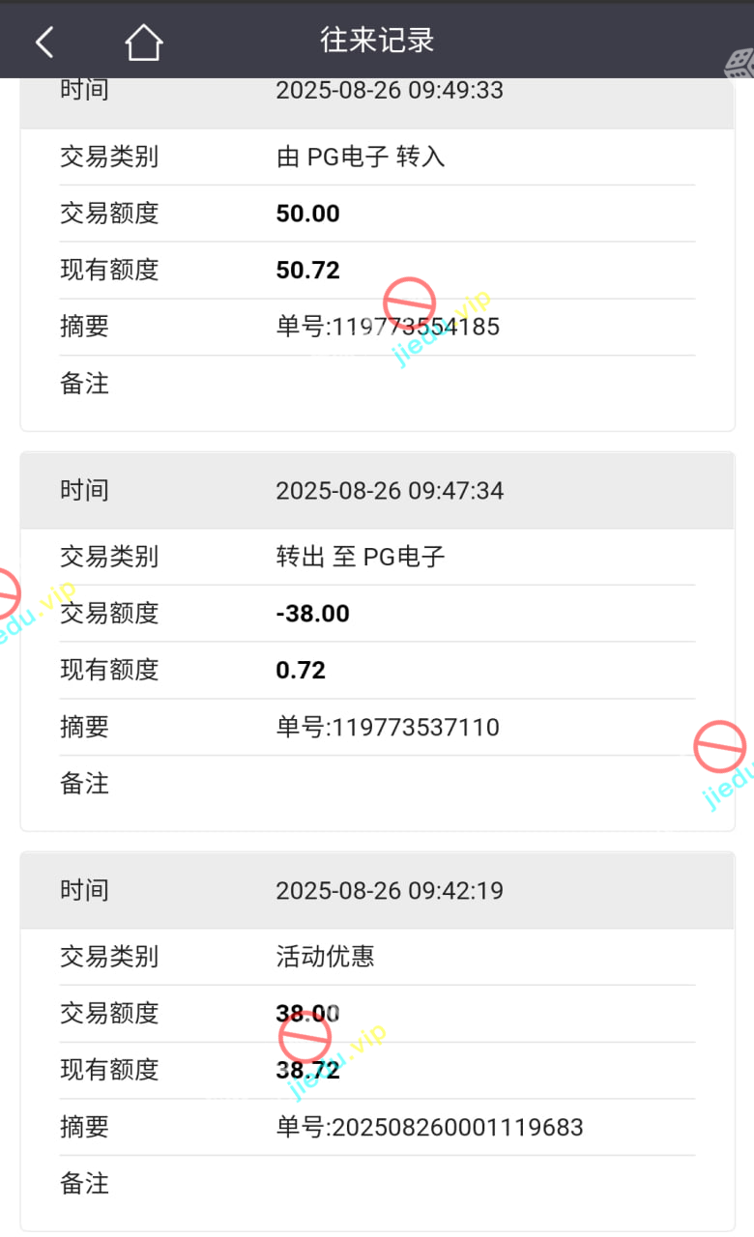Screen dimensions: 754x1237
Task: Select the 50.00 transaction amount
Action: (x=308, y=214)
